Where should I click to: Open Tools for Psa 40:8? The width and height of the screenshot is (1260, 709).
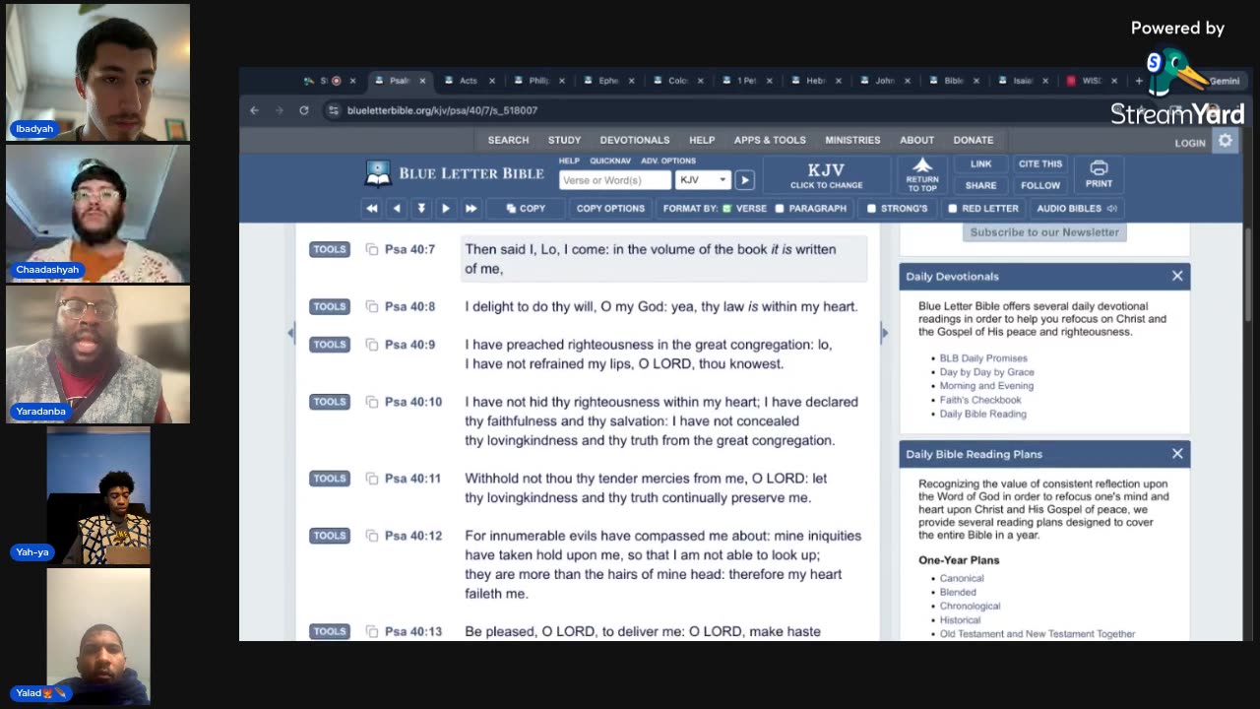[x=330, y=306]
